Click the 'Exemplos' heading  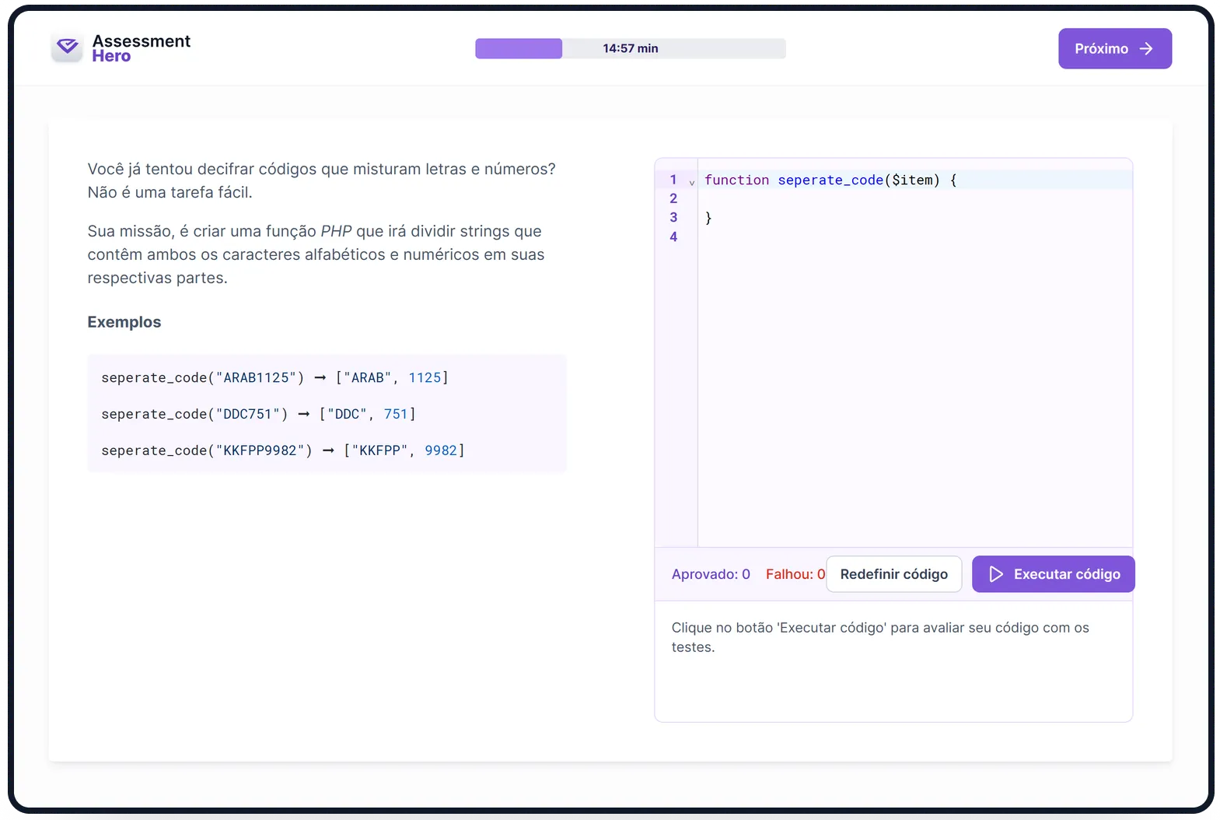(x=124, y=322)
